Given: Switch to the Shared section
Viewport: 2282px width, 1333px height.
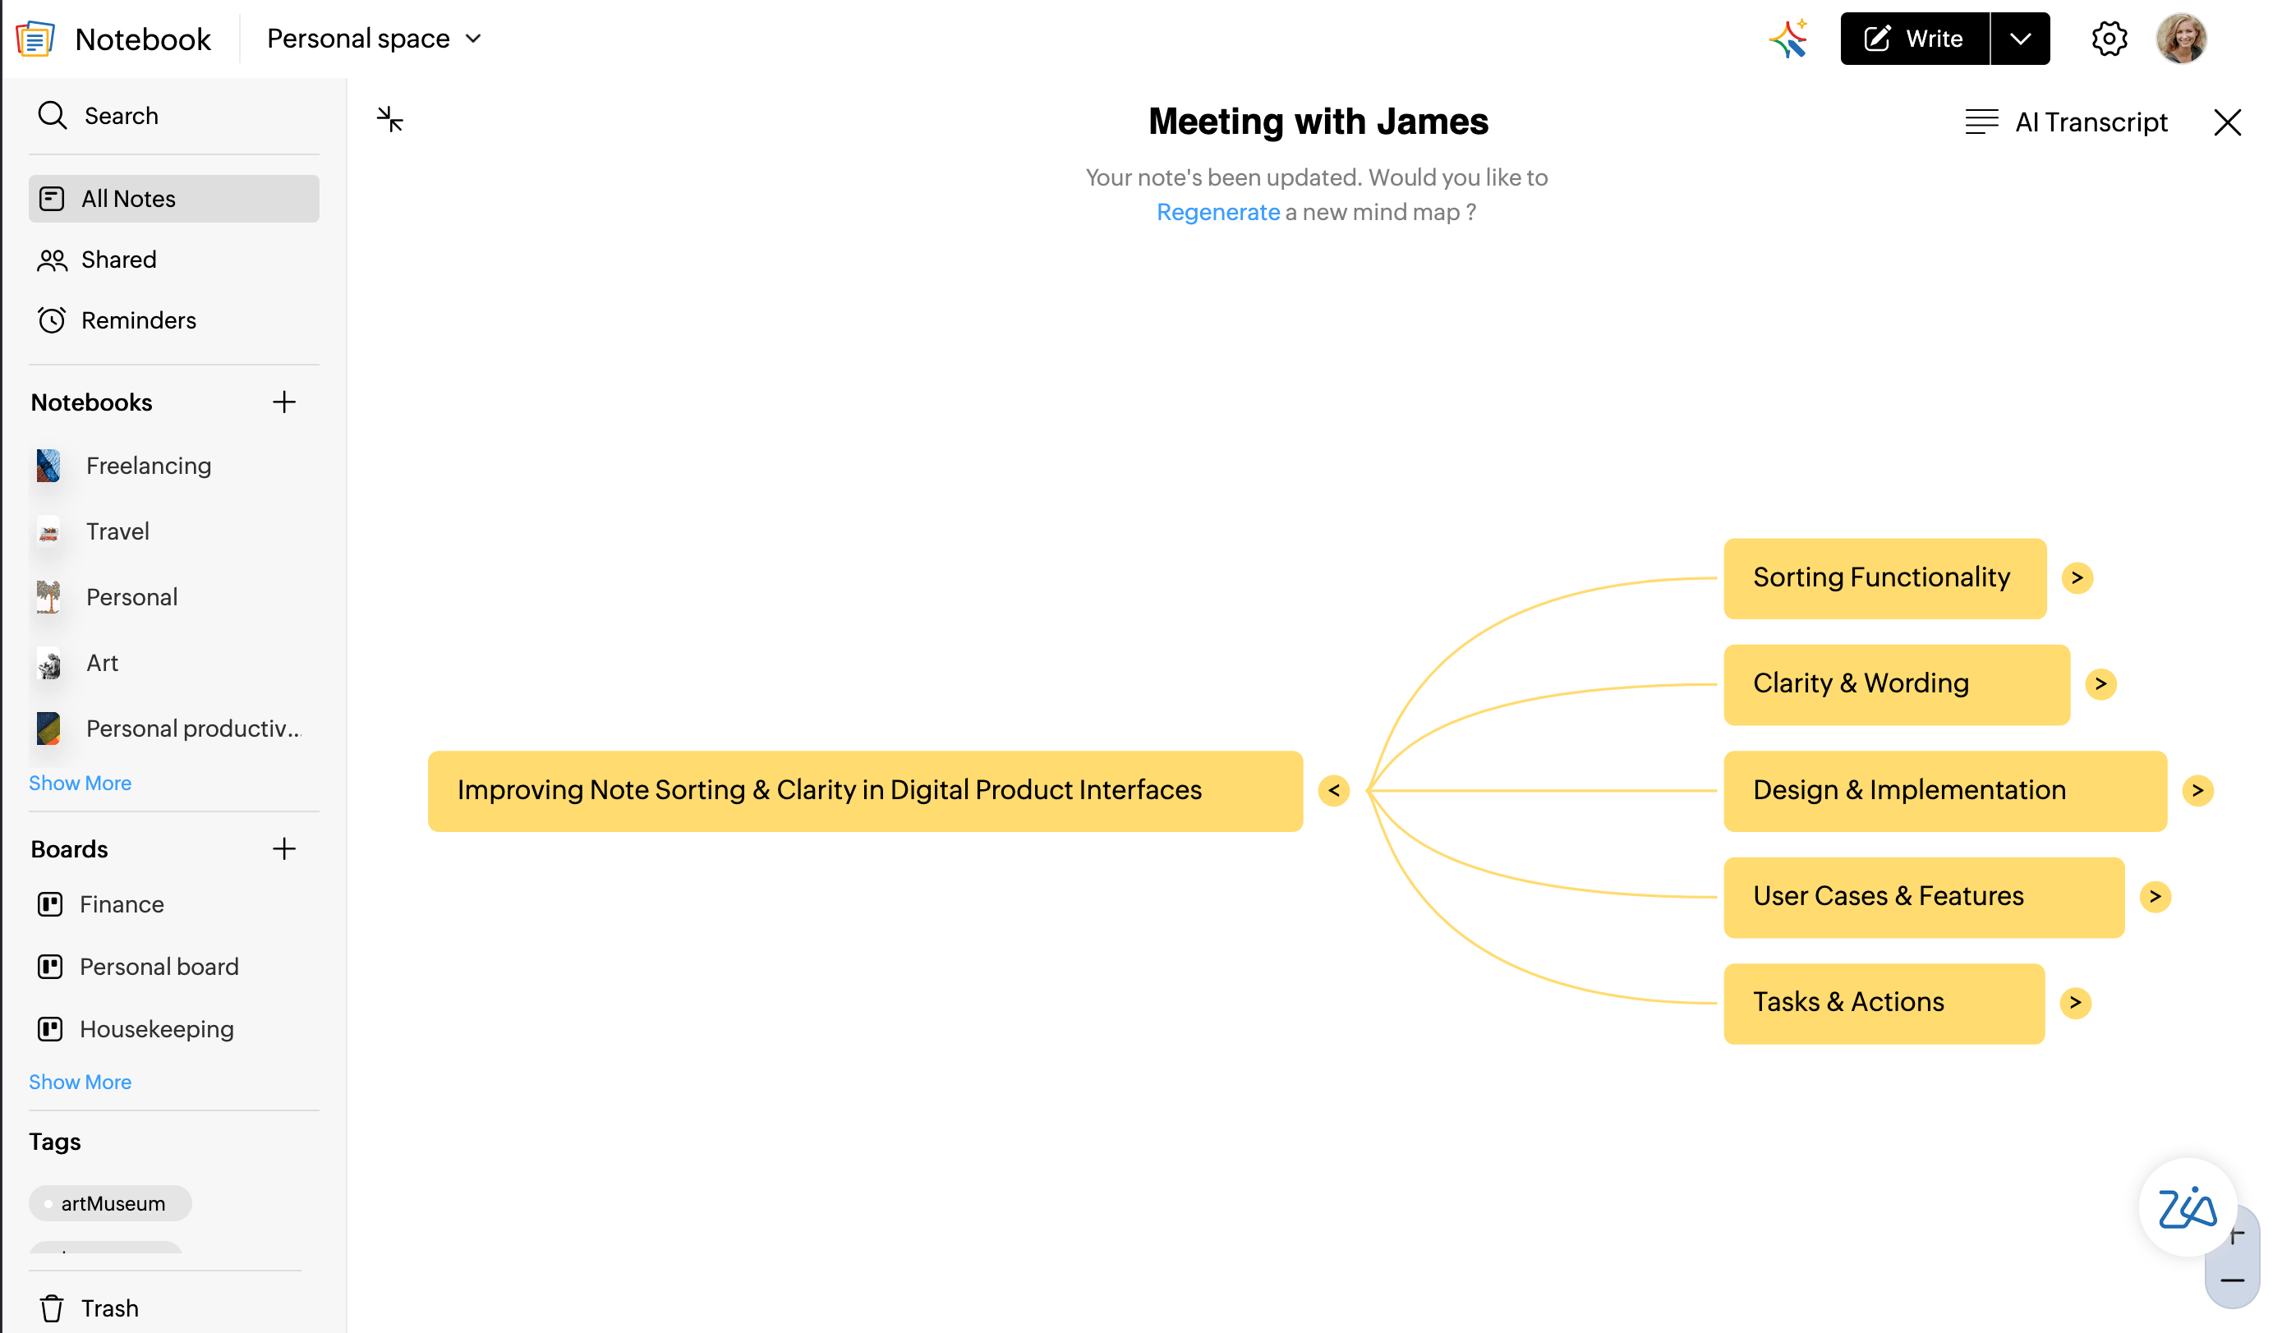Looking at the screenshot, I should [118, 259].
